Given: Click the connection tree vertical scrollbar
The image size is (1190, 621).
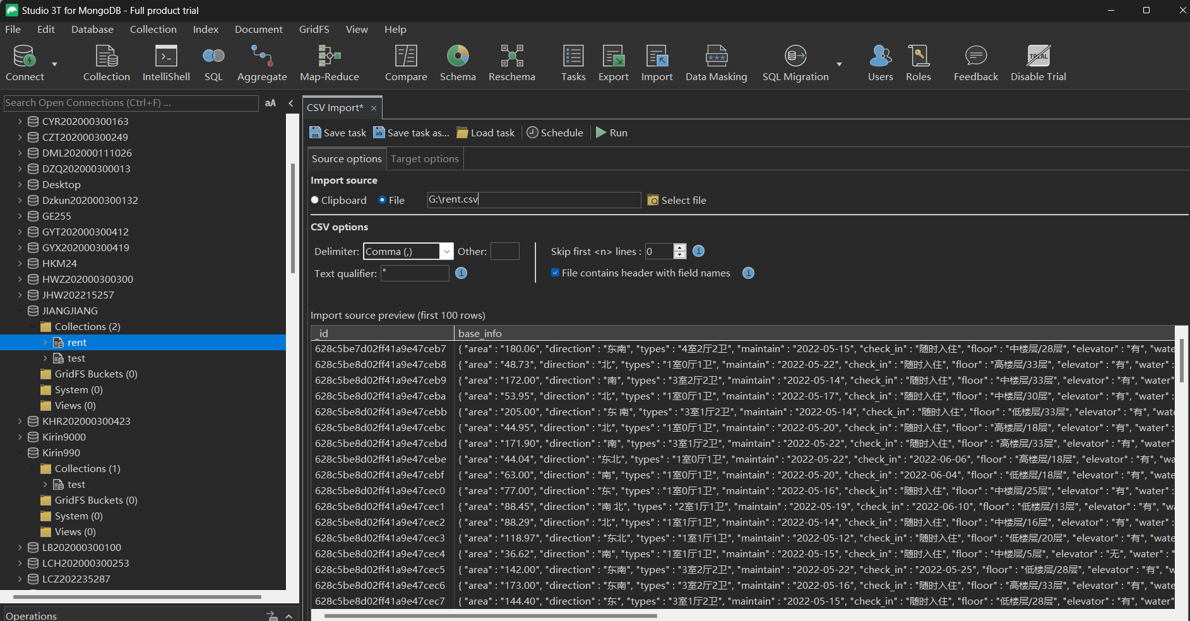Looking at the screenshot, I should click(x=292, y=218).
